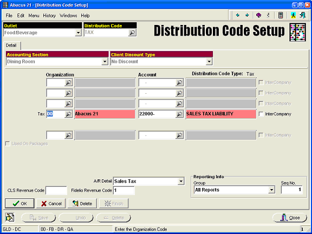Enable InterCompany for the Tax row
Viewport: 312px width, 234px height.
tap(261, 114)
